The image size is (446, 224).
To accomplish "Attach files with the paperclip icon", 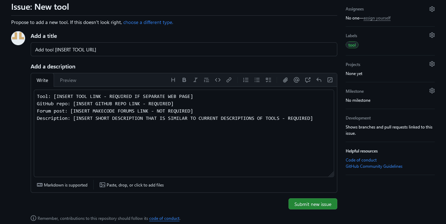I will [x=285, y=80].
